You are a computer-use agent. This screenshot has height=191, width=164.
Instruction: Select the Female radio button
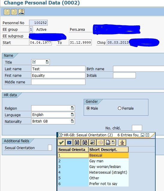[120, 108]
